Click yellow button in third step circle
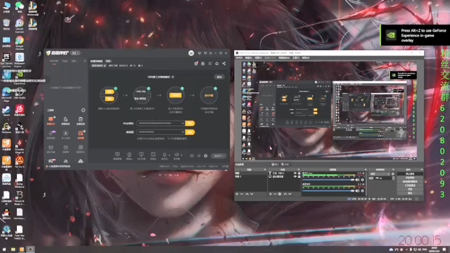 (175, 95)
